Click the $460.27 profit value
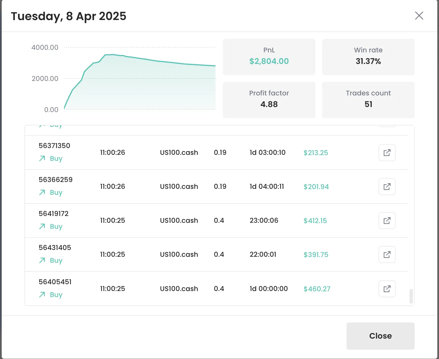 (317, 289)
